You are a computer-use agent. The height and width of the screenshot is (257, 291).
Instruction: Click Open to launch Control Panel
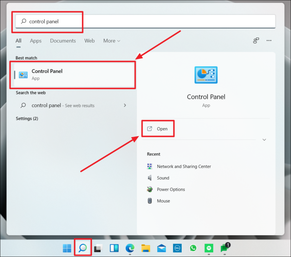coord(162,128)
